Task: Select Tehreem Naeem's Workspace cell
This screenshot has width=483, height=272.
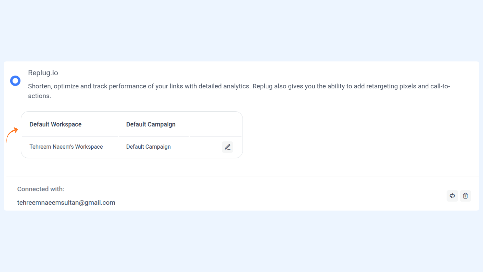Action: tap(66, 147)
